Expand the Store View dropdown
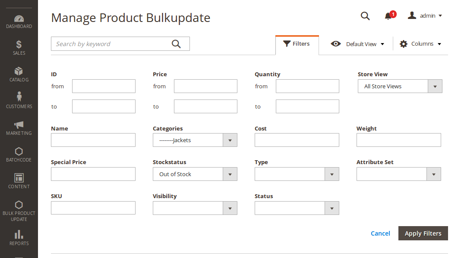The image size is (461, 258). pyautogui.click(x=400, y=86)
